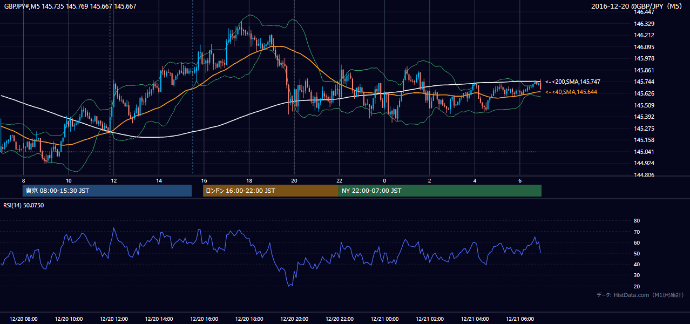Click RSI scale value 60

(637, 242)
